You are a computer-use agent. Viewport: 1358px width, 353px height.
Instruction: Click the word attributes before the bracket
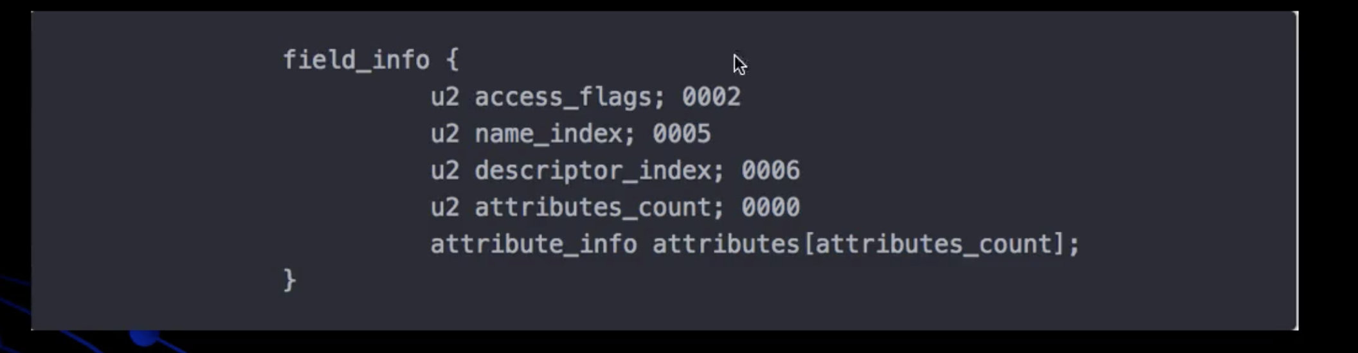726,245
